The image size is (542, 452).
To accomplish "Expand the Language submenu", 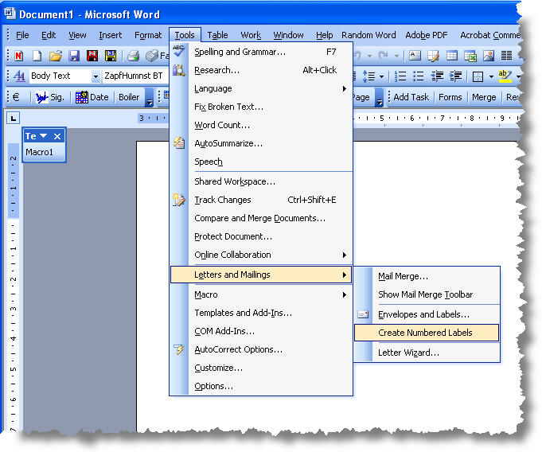I will 261,88.
